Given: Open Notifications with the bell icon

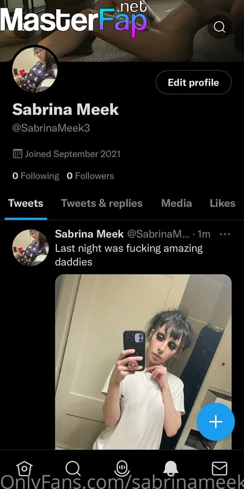Looking at the screenshot, I should coord(171,468).
